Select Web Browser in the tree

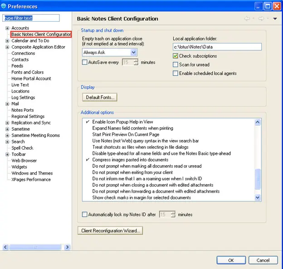pyautogui.click(x=24, y=161)
